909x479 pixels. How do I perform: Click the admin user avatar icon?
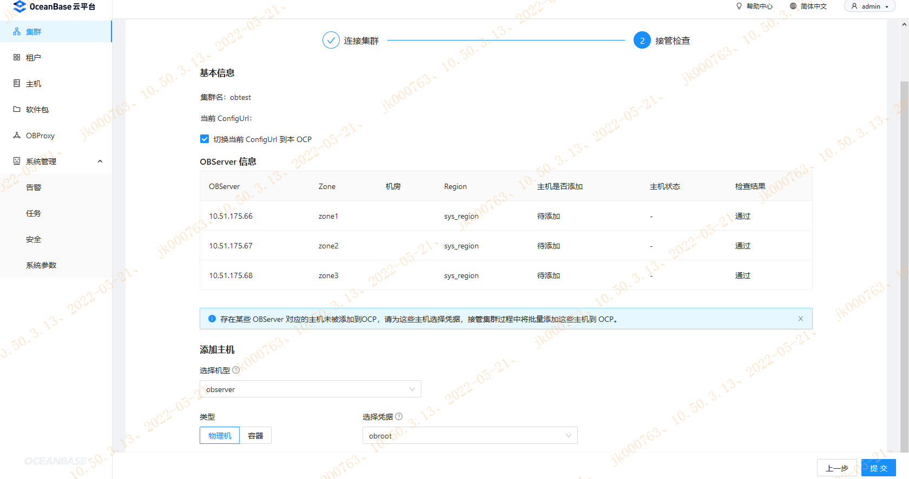[x=854, y=6]
